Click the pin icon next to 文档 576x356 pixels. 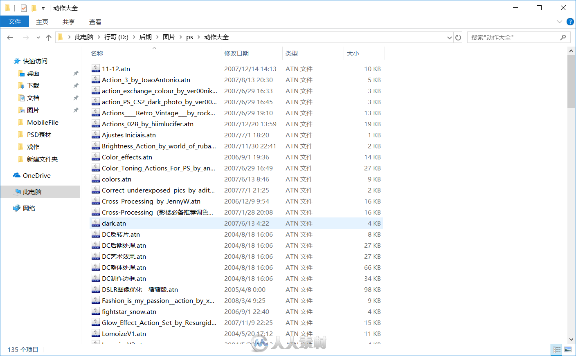coord(76,98)
